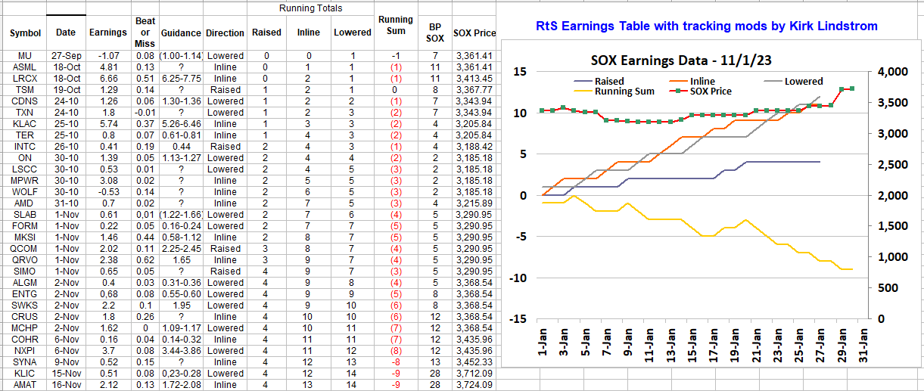924x391 pixels.
Task: Select the chart title SOX Earnings Data
Action: (x=680, y=61)
